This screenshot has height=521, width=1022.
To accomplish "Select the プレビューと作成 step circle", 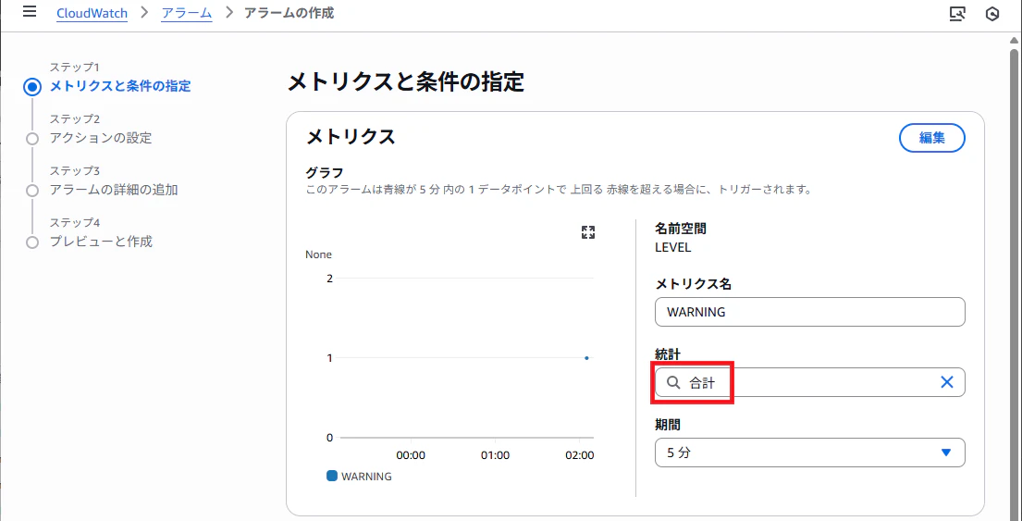I will 32,242.
